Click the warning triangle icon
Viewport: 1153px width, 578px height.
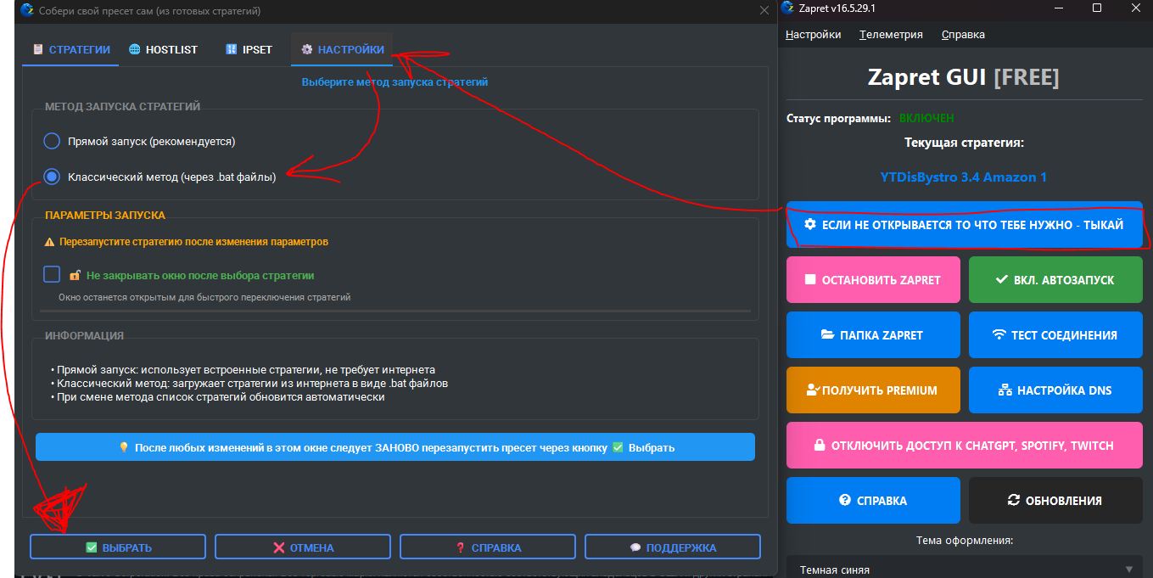[49, 242]
